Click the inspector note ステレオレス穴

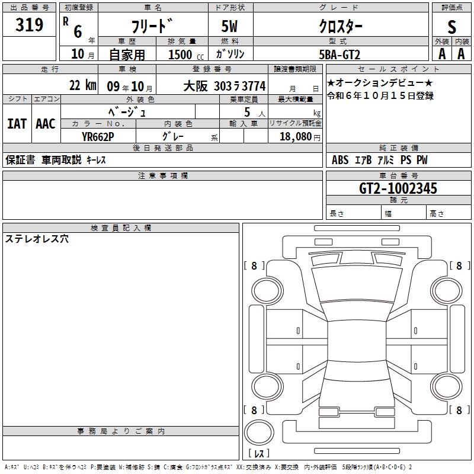[37, 239]
